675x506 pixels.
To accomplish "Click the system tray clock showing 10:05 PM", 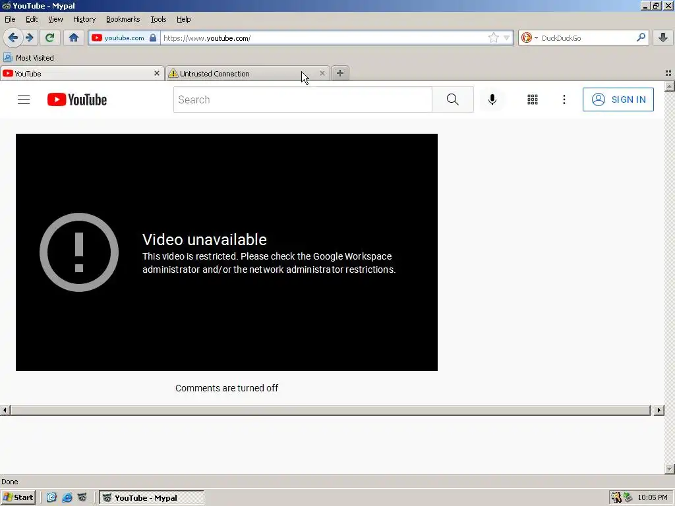I will [x=653, y=498].
